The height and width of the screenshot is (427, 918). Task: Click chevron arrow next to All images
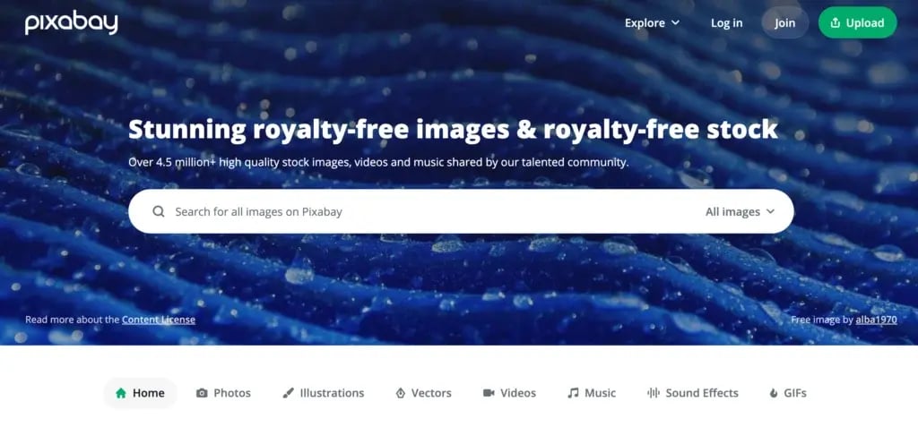coord(770,212)
